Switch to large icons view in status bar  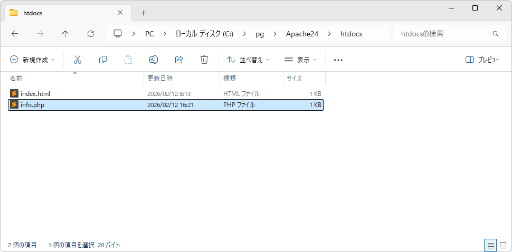(503, 245)
